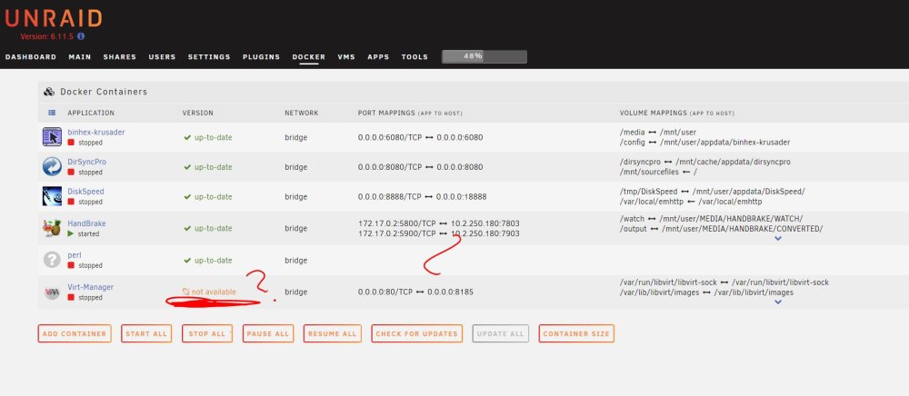Click perl up-to-date status

click(x=207, y=260)
